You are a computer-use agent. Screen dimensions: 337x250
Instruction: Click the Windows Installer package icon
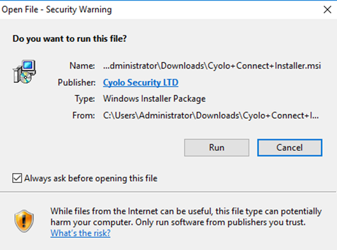point(24,72)
